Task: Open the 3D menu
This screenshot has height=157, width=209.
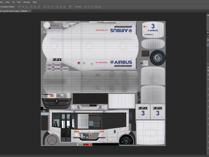Action: tap(13, 2)
